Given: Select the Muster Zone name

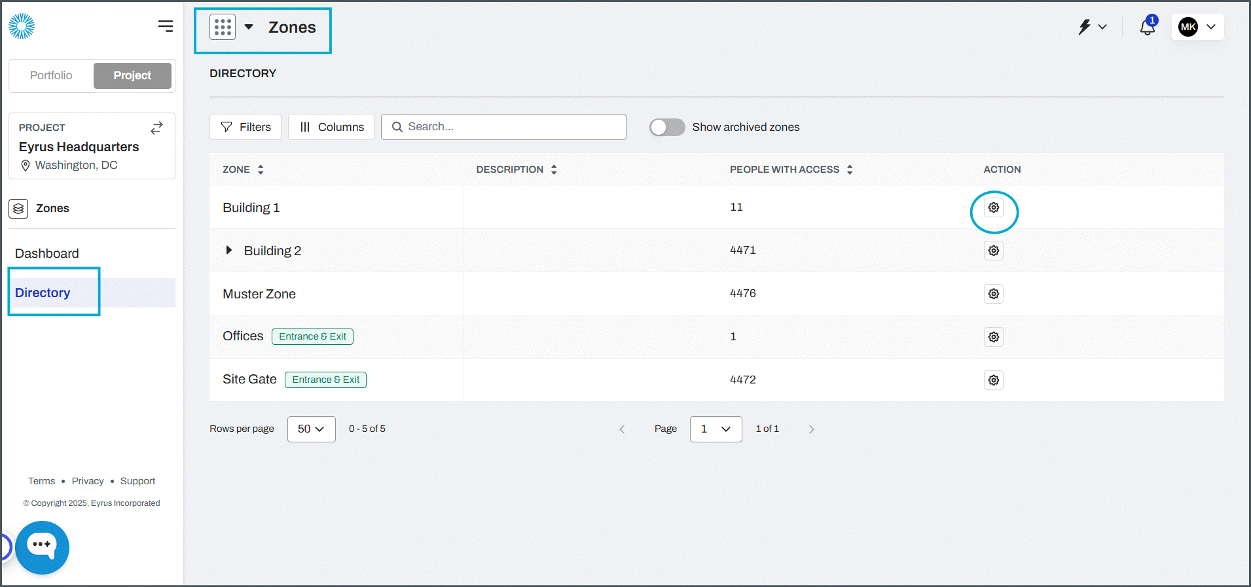Looking at the screenshot, I should point(259,294).
